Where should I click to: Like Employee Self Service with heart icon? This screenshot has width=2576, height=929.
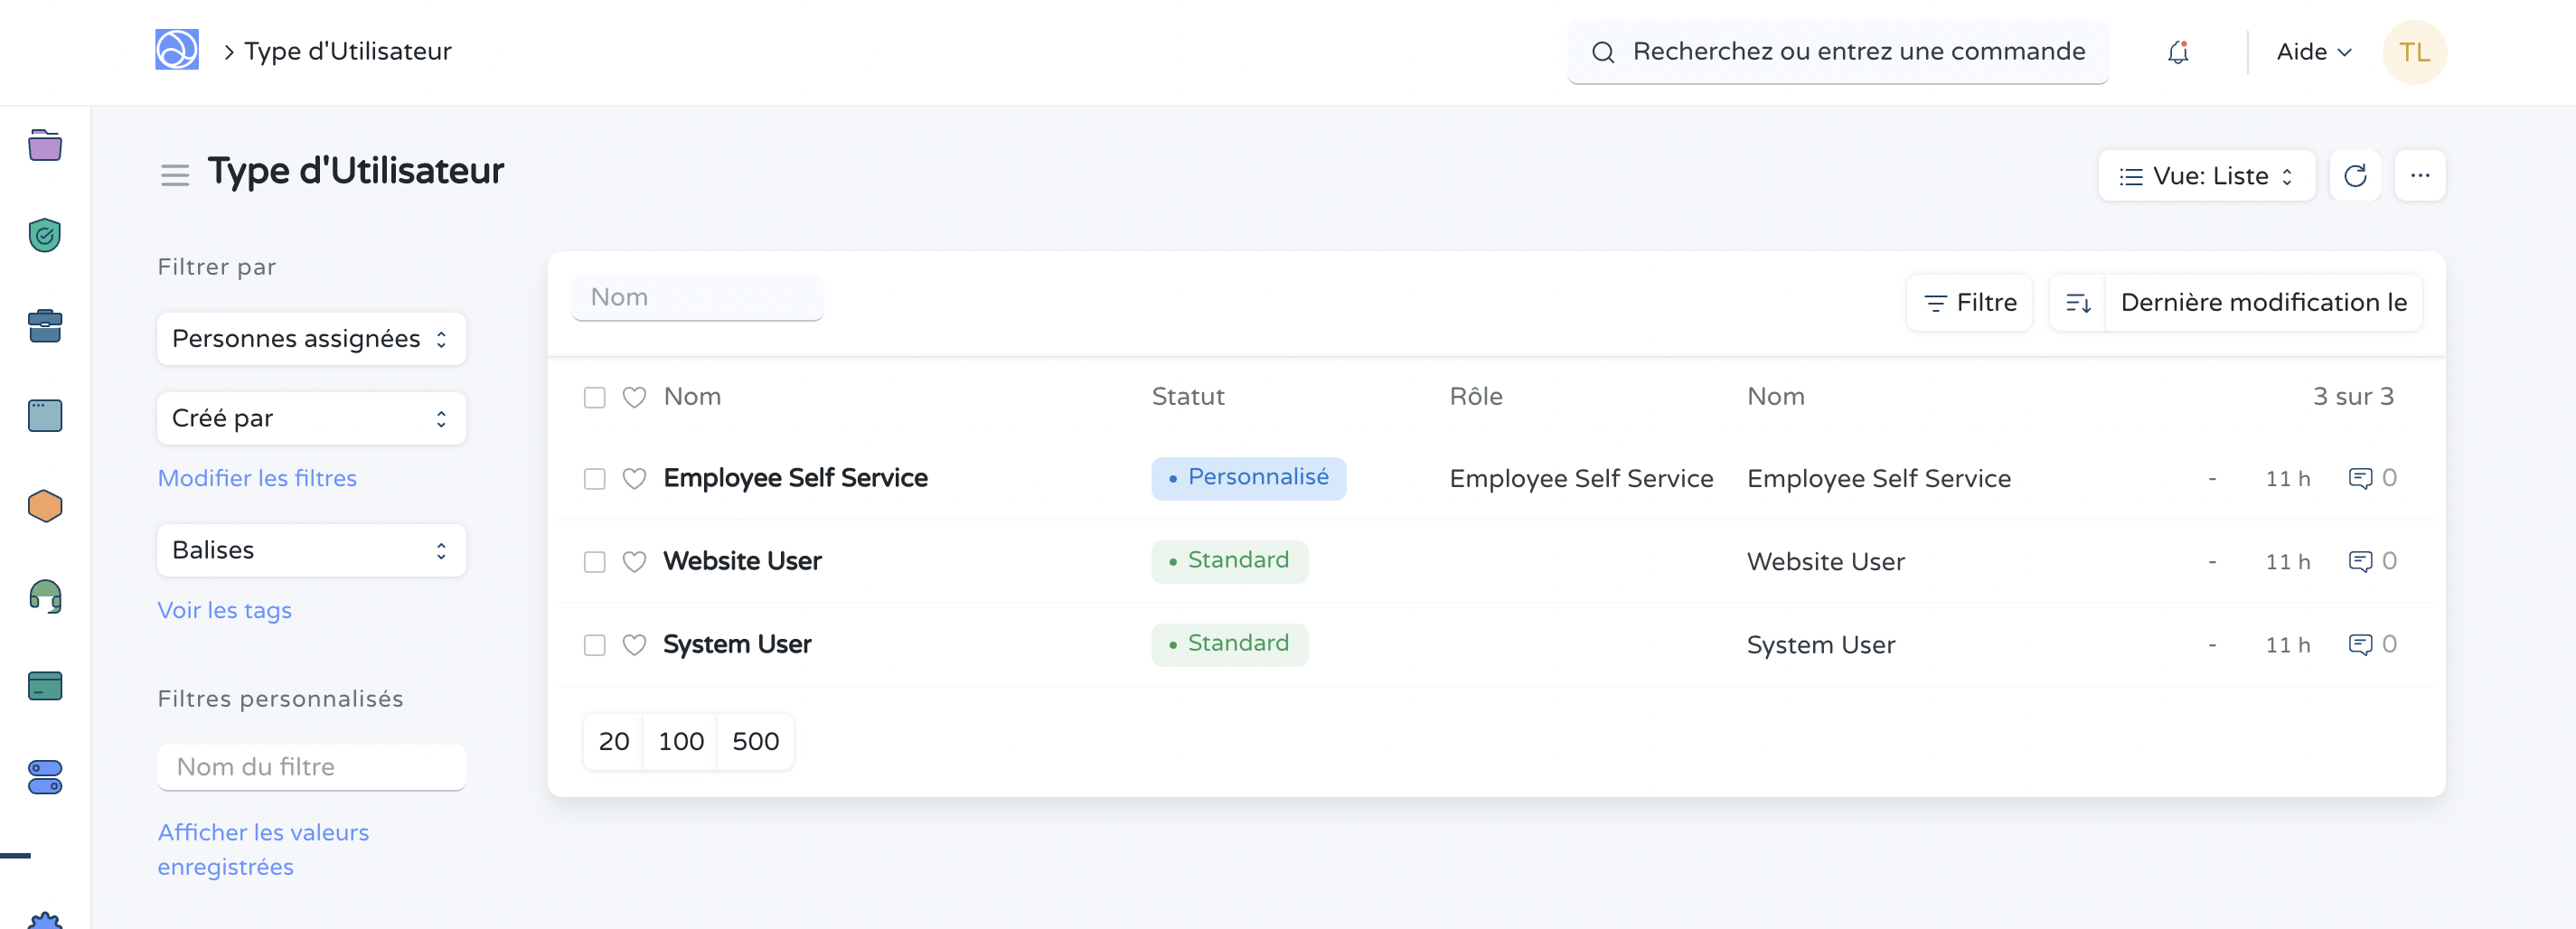click(x=634, y=479)
